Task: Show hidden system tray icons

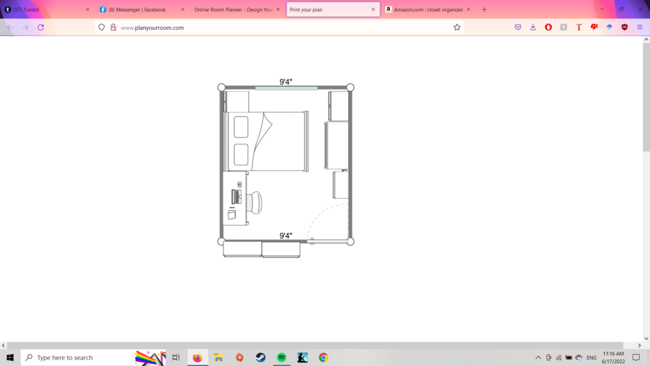Action: 538,358
